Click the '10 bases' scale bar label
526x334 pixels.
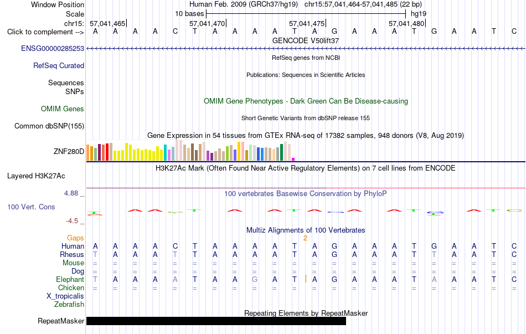point(189,14)
